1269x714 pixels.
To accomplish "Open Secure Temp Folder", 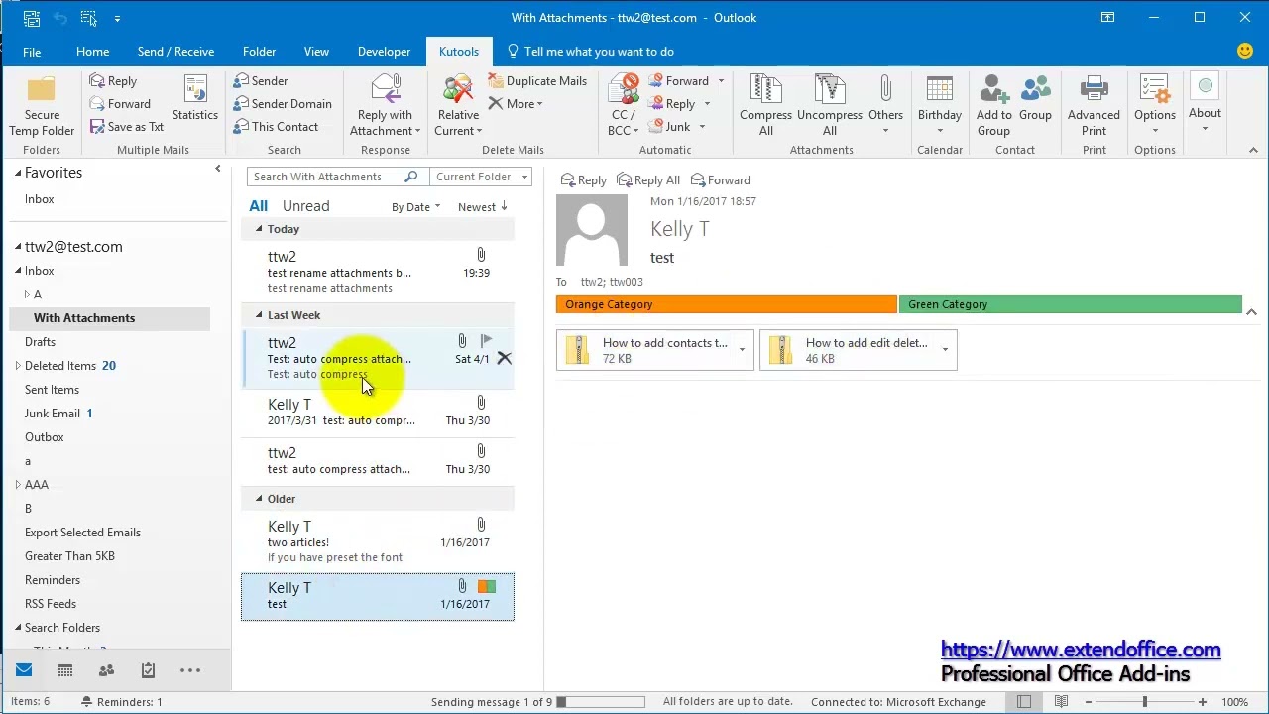I will [42, 107].
